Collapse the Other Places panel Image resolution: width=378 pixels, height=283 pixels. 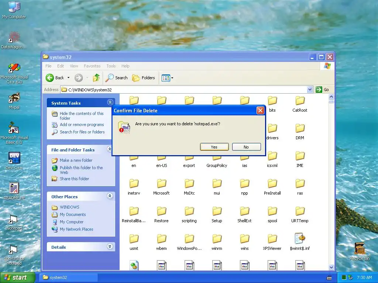point(110,196)
